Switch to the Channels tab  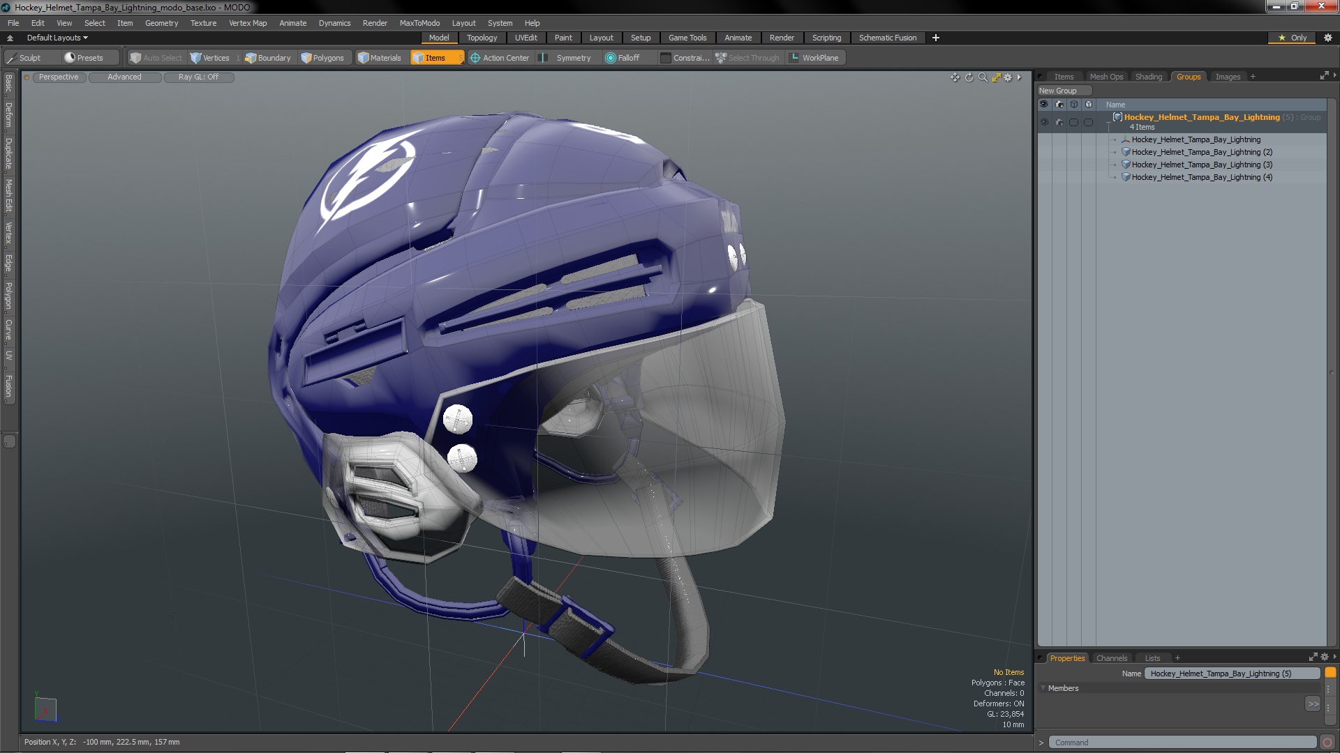[x=1111, y=658]
